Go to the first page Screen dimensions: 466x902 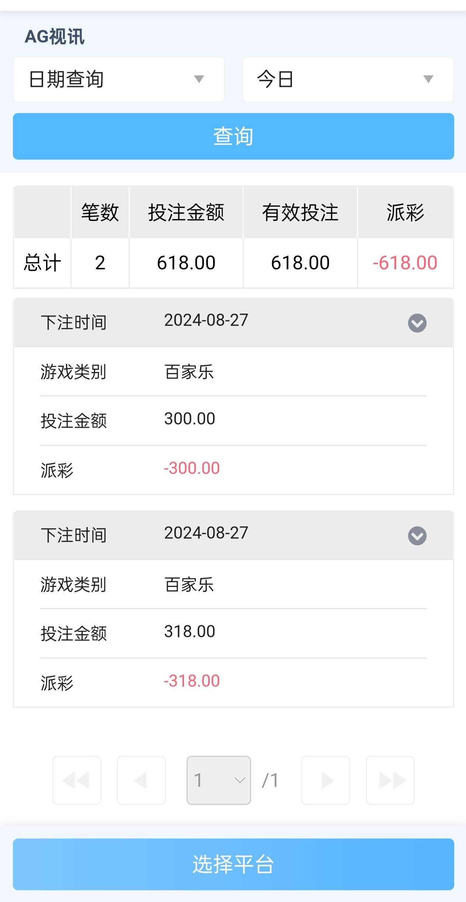click(x=77, y=780)
